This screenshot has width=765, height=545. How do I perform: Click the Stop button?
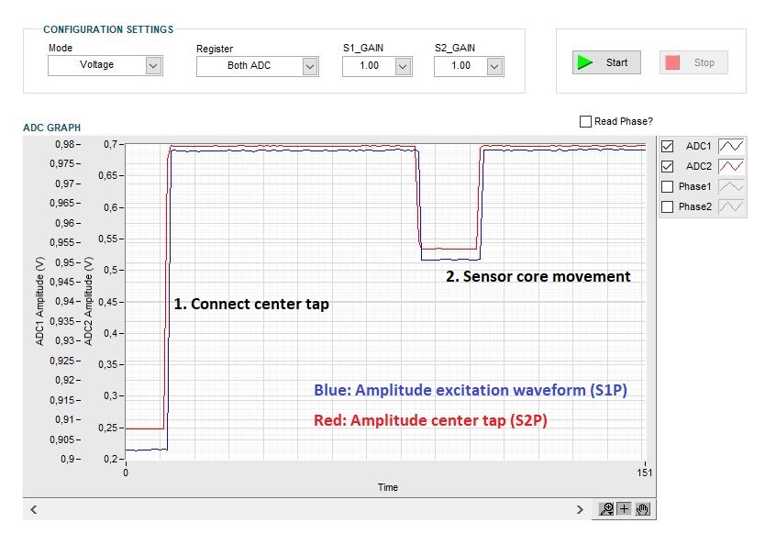point(693,62)
